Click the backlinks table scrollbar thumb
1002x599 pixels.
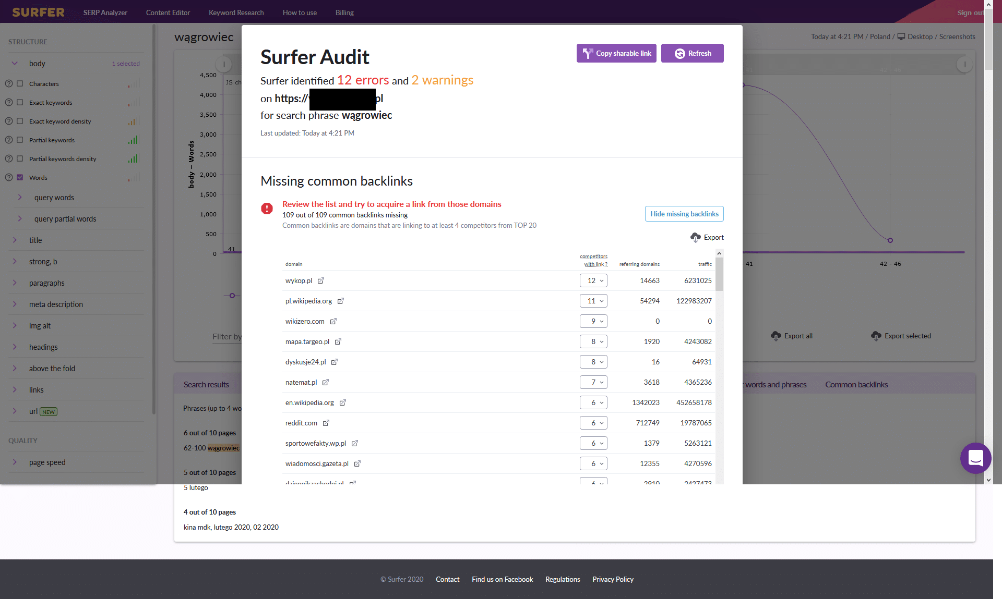click(719, 274)
